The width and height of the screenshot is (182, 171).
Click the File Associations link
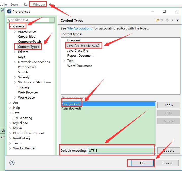pyautogui.click(x=80, y=28)
